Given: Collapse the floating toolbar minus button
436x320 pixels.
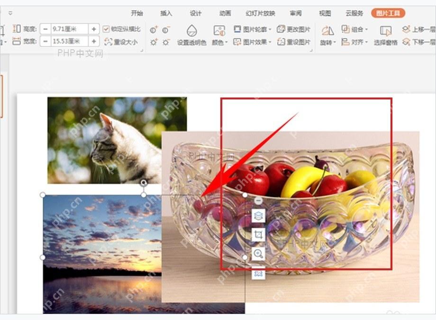Looking at the screenshot, I should point(258,201).
